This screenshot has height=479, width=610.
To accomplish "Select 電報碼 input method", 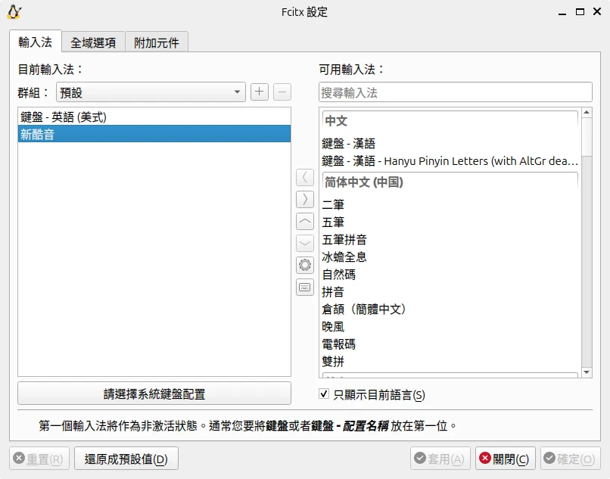I will (450, 344).
